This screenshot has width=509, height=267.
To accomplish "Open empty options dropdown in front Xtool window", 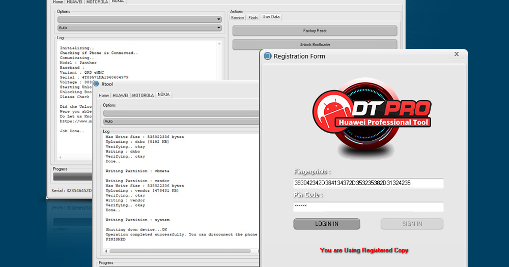I will [x=181, y=113].
